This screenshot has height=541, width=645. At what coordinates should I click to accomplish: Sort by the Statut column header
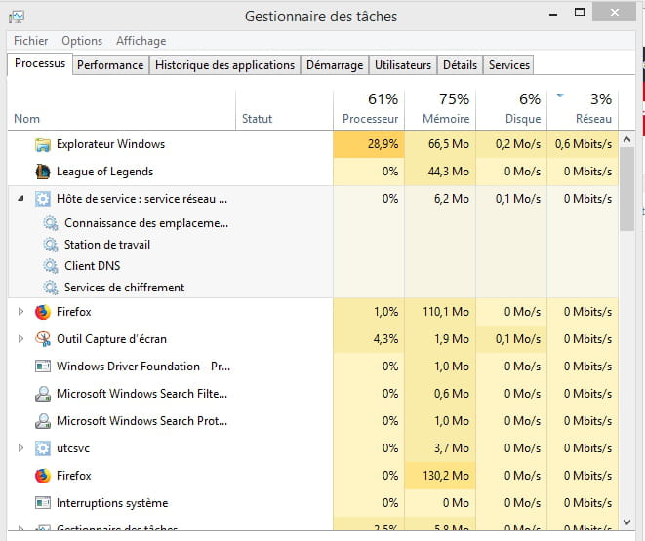coord(284,109)
